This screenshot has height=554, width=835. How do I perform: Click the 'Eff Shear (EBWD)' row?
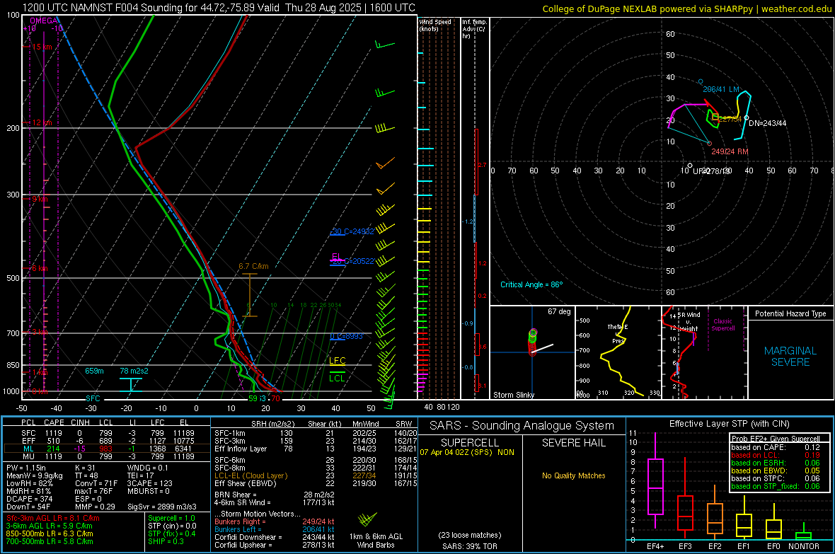(x=316, y=484)
